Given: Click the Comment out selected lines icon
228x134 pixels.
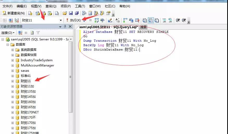Looking at the screenshot, I should point(164,20).
